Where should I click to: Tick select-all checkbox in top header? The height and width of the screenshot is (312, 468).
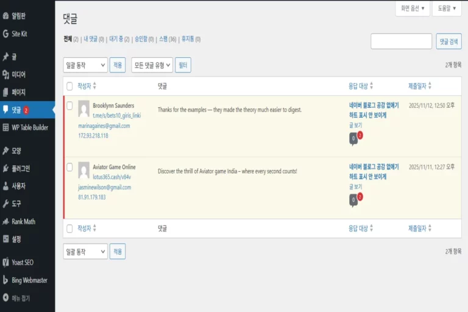tap(69, 87)
